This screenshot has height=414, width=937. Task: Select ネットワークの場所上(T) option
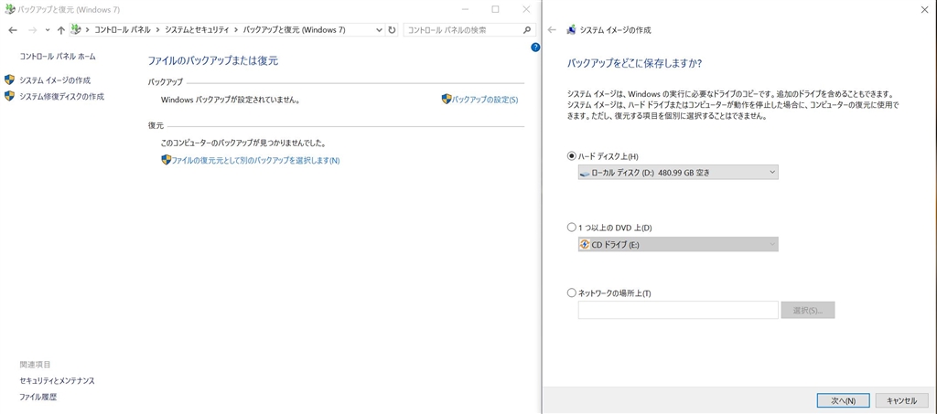coord(571,292)
